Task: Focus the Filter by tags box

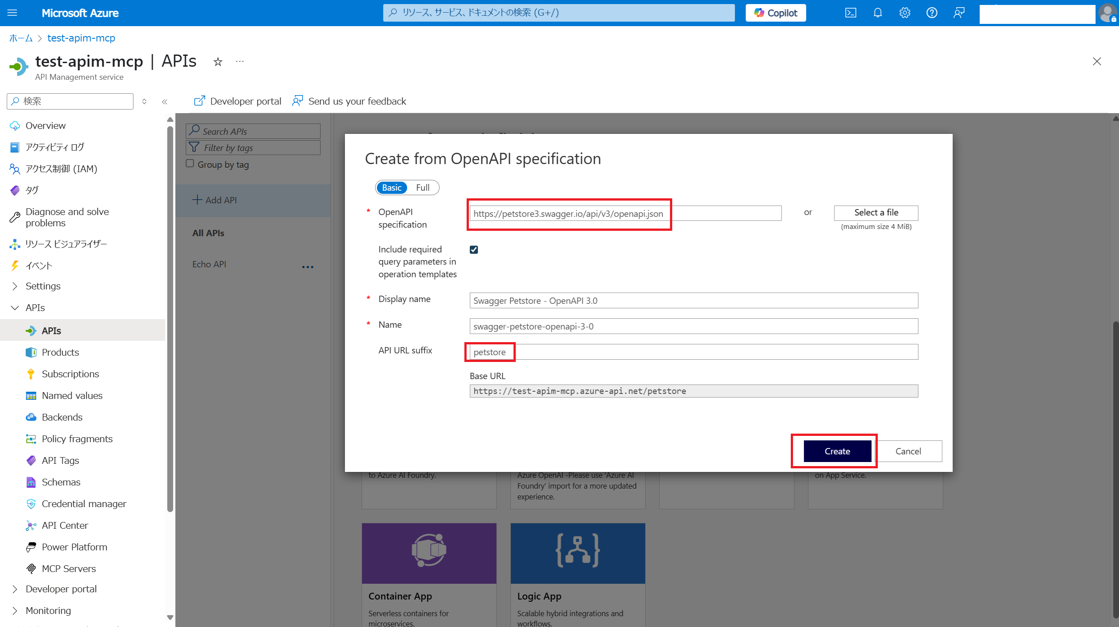Action: point(253,147)
